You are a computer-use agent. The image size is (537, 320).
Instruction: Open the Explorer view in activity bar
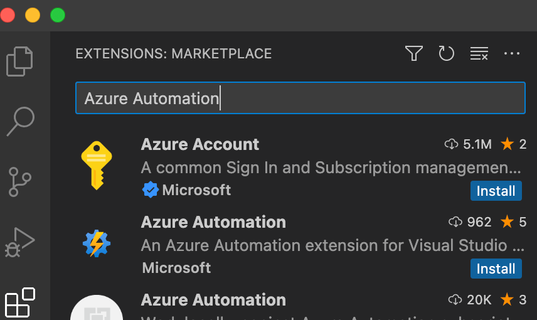pyautogui.click(x=20, y=60)
